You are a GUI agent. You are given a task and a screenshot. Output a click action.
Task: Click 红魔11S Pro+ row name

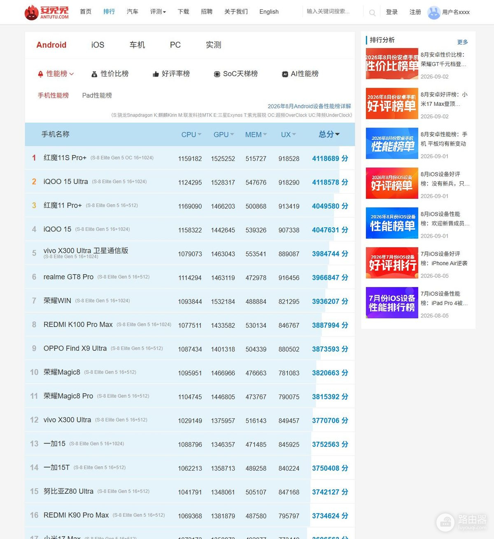tap(65, 158)
